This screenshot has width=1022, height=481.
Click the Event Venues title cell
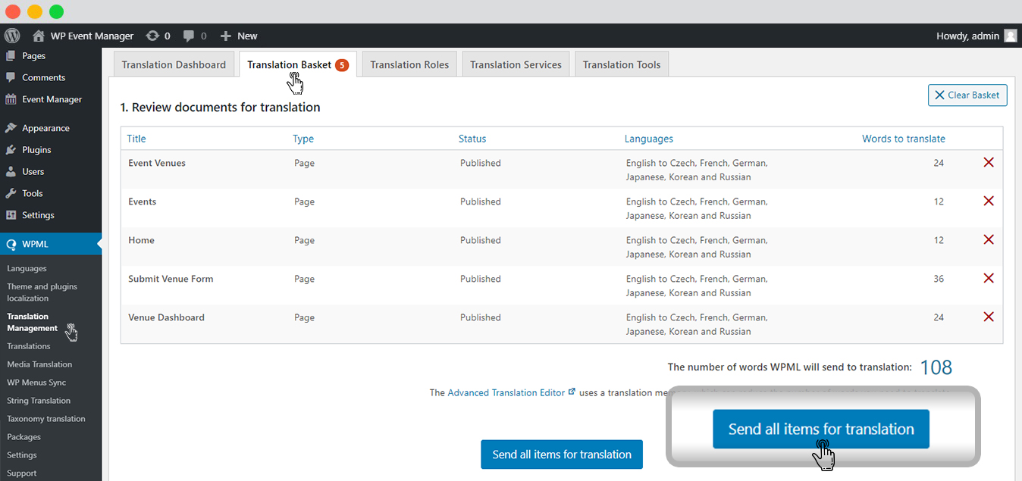click(x=157, y=163)
